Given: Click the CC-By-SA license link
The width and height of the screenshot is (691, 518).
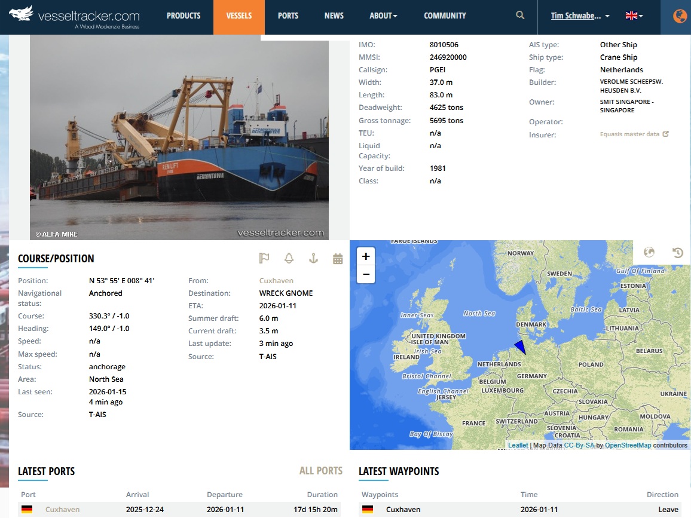Looking at the screenshot, I should click(579, 445).
